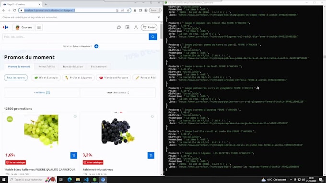
Task: Click the 12800 promotions count text
Action: [x=18, y=108]
